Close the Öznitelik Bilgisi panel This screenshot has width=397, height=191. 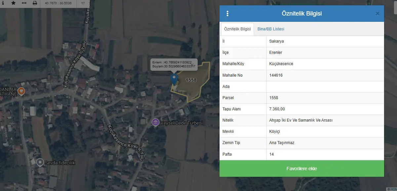377,14
